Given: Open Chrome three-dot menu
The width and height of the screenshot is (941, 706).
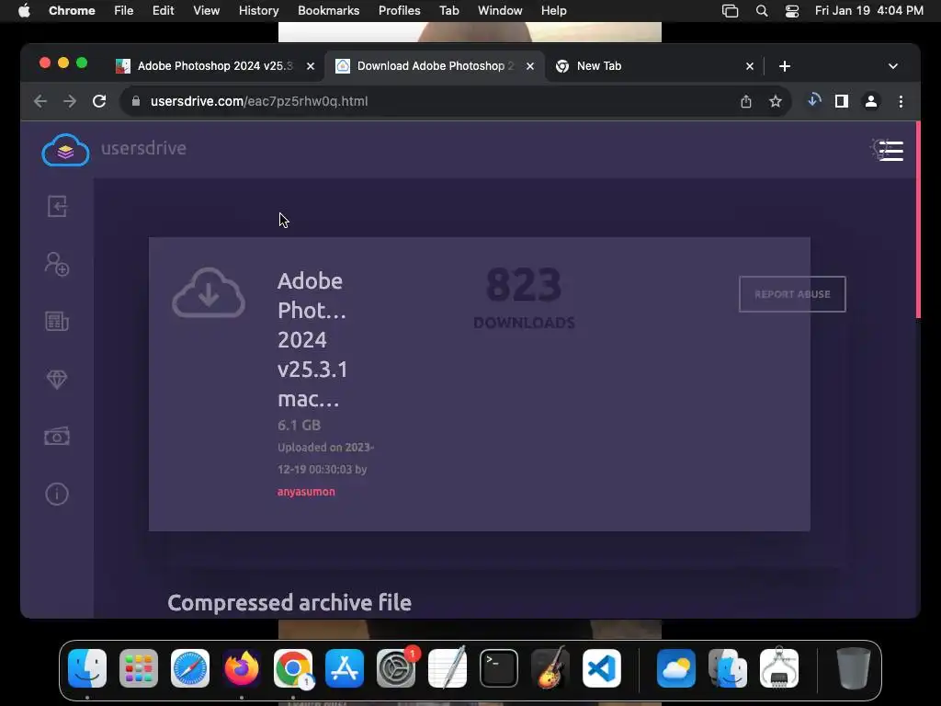Looking at the screenshot, I should click(x=901, y=101).
